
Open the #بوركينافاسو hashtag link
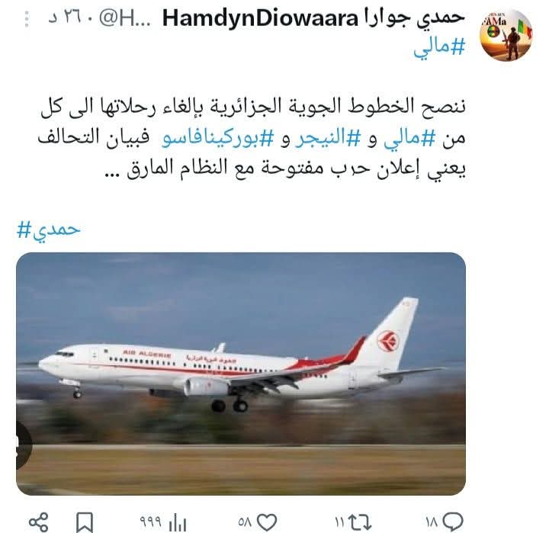point(217,139)
